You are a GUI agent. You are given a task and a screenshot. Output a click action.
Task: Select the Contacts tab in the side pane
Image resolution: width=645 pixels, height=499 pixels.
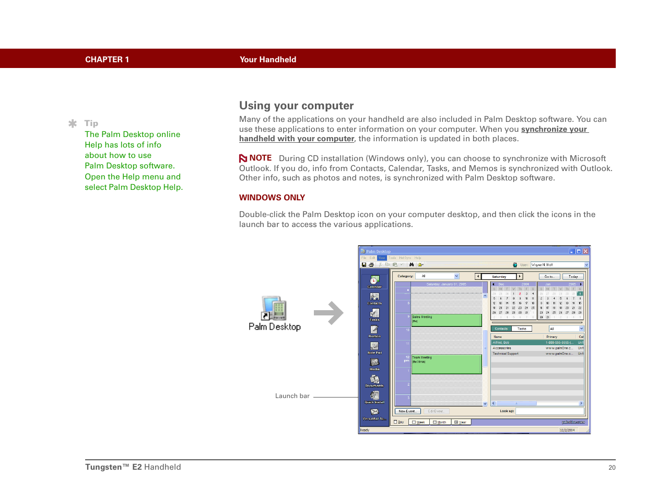[501, 328]
